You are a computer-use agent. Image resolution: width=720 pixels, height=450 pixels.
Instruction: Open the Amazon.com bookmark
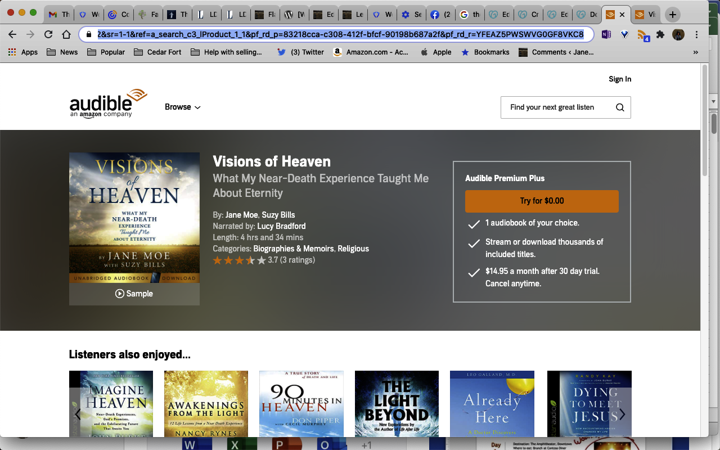coord(371,52)
